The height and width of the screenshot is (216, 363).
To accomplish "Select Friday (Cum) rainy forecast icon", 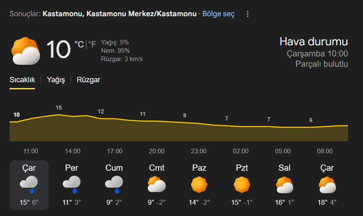I will point(114,184).
